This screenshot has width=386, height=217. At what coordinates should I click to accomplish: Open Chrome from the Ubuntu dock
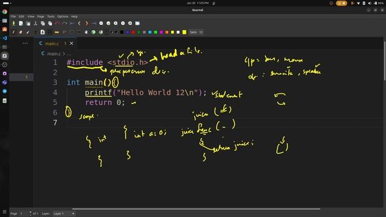coord(5,12)
